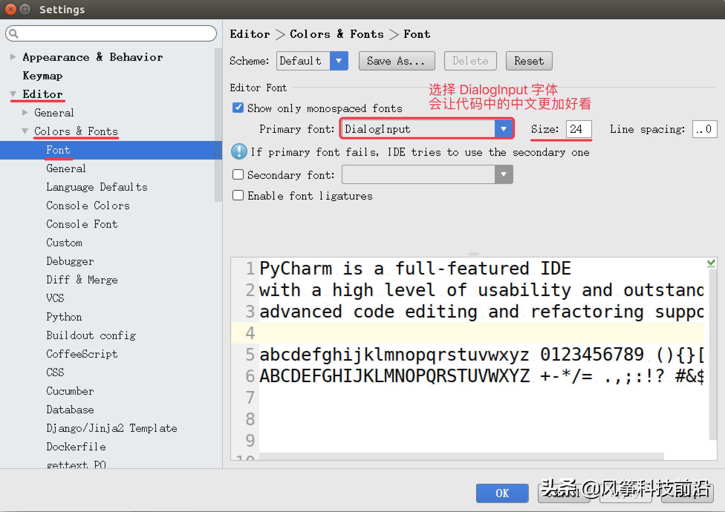Select Keymap in the settings tree
The width and height of the screenshot is (725, 512).
click(42, 75)
